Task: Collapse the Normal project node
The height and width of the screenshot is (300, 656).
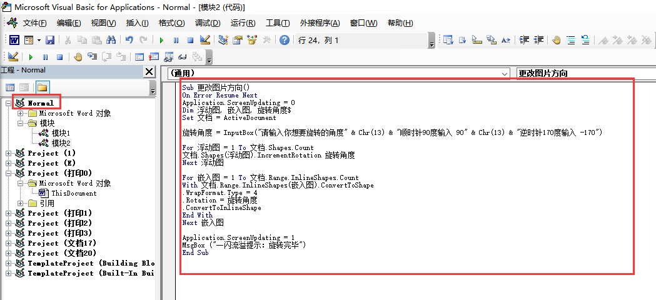Action: 8,103
